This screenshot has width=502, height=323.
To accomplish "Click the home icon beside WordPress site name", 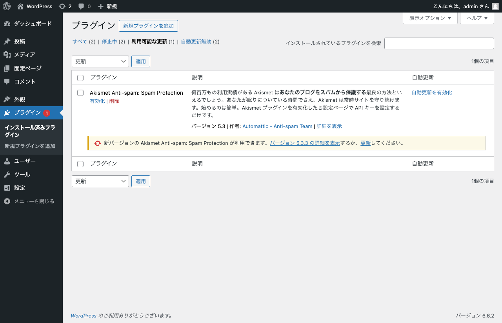I will (x=20, y=6).
